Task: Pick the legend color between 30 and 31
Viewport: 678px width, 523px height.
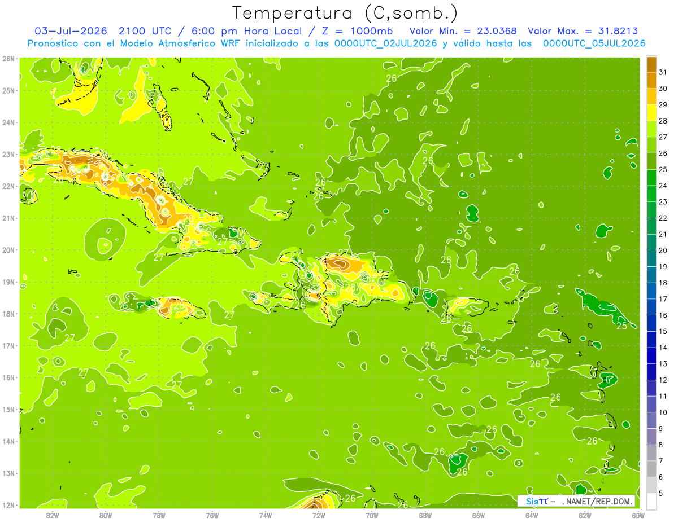Action: click(x=651, y=81)
